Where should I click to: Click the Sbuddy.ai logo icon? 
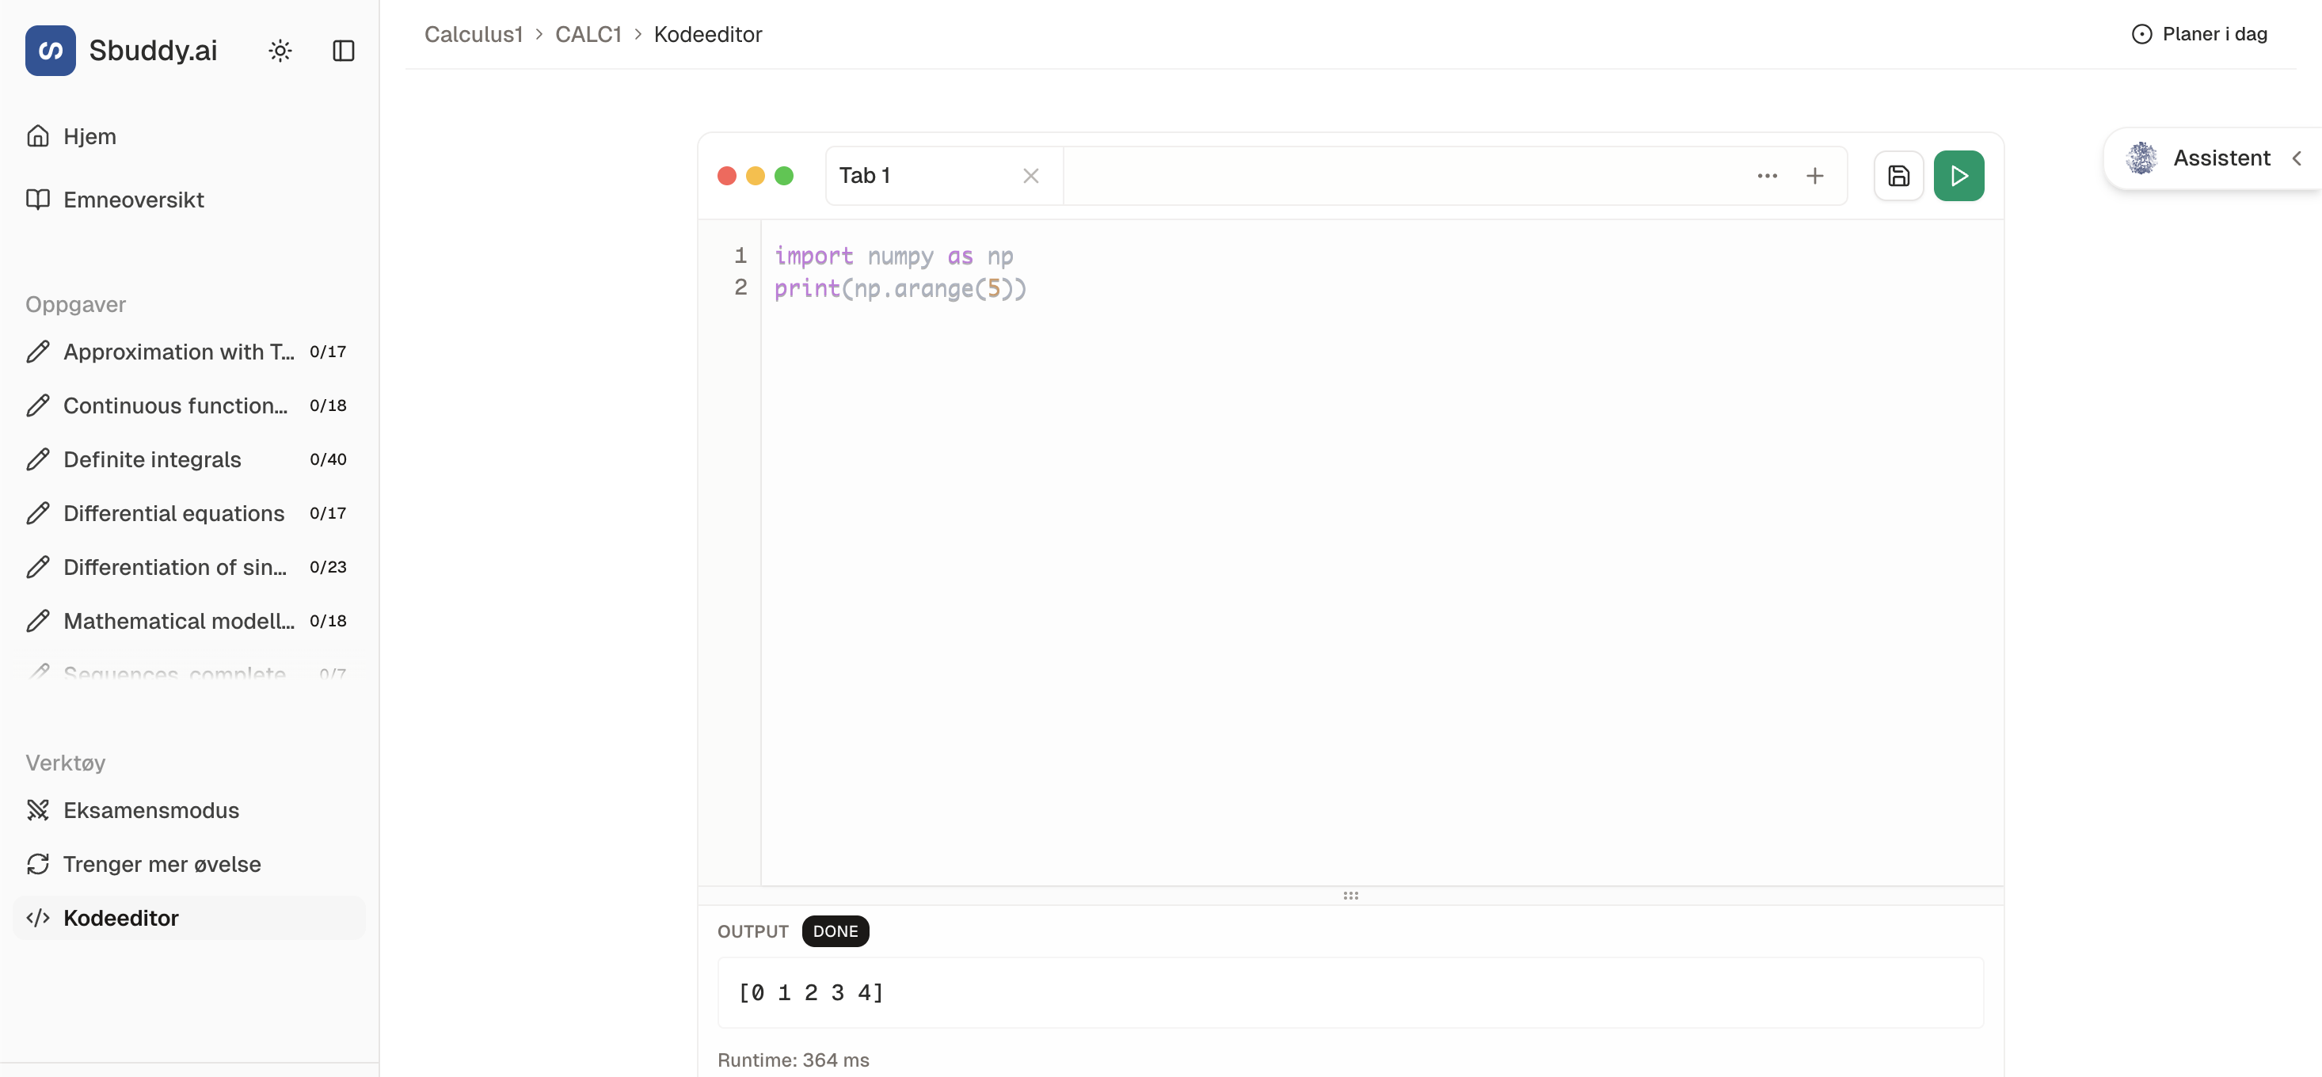(51, 51)
